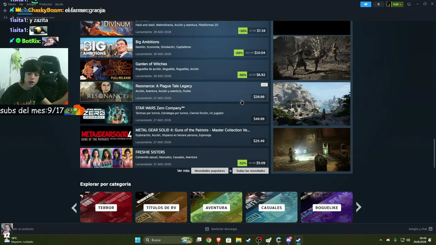Image resolution: width=436 pixels, height=245 pixels.
Task: Launch Google Chrome from the taskbar
Action: click(208, 240)
